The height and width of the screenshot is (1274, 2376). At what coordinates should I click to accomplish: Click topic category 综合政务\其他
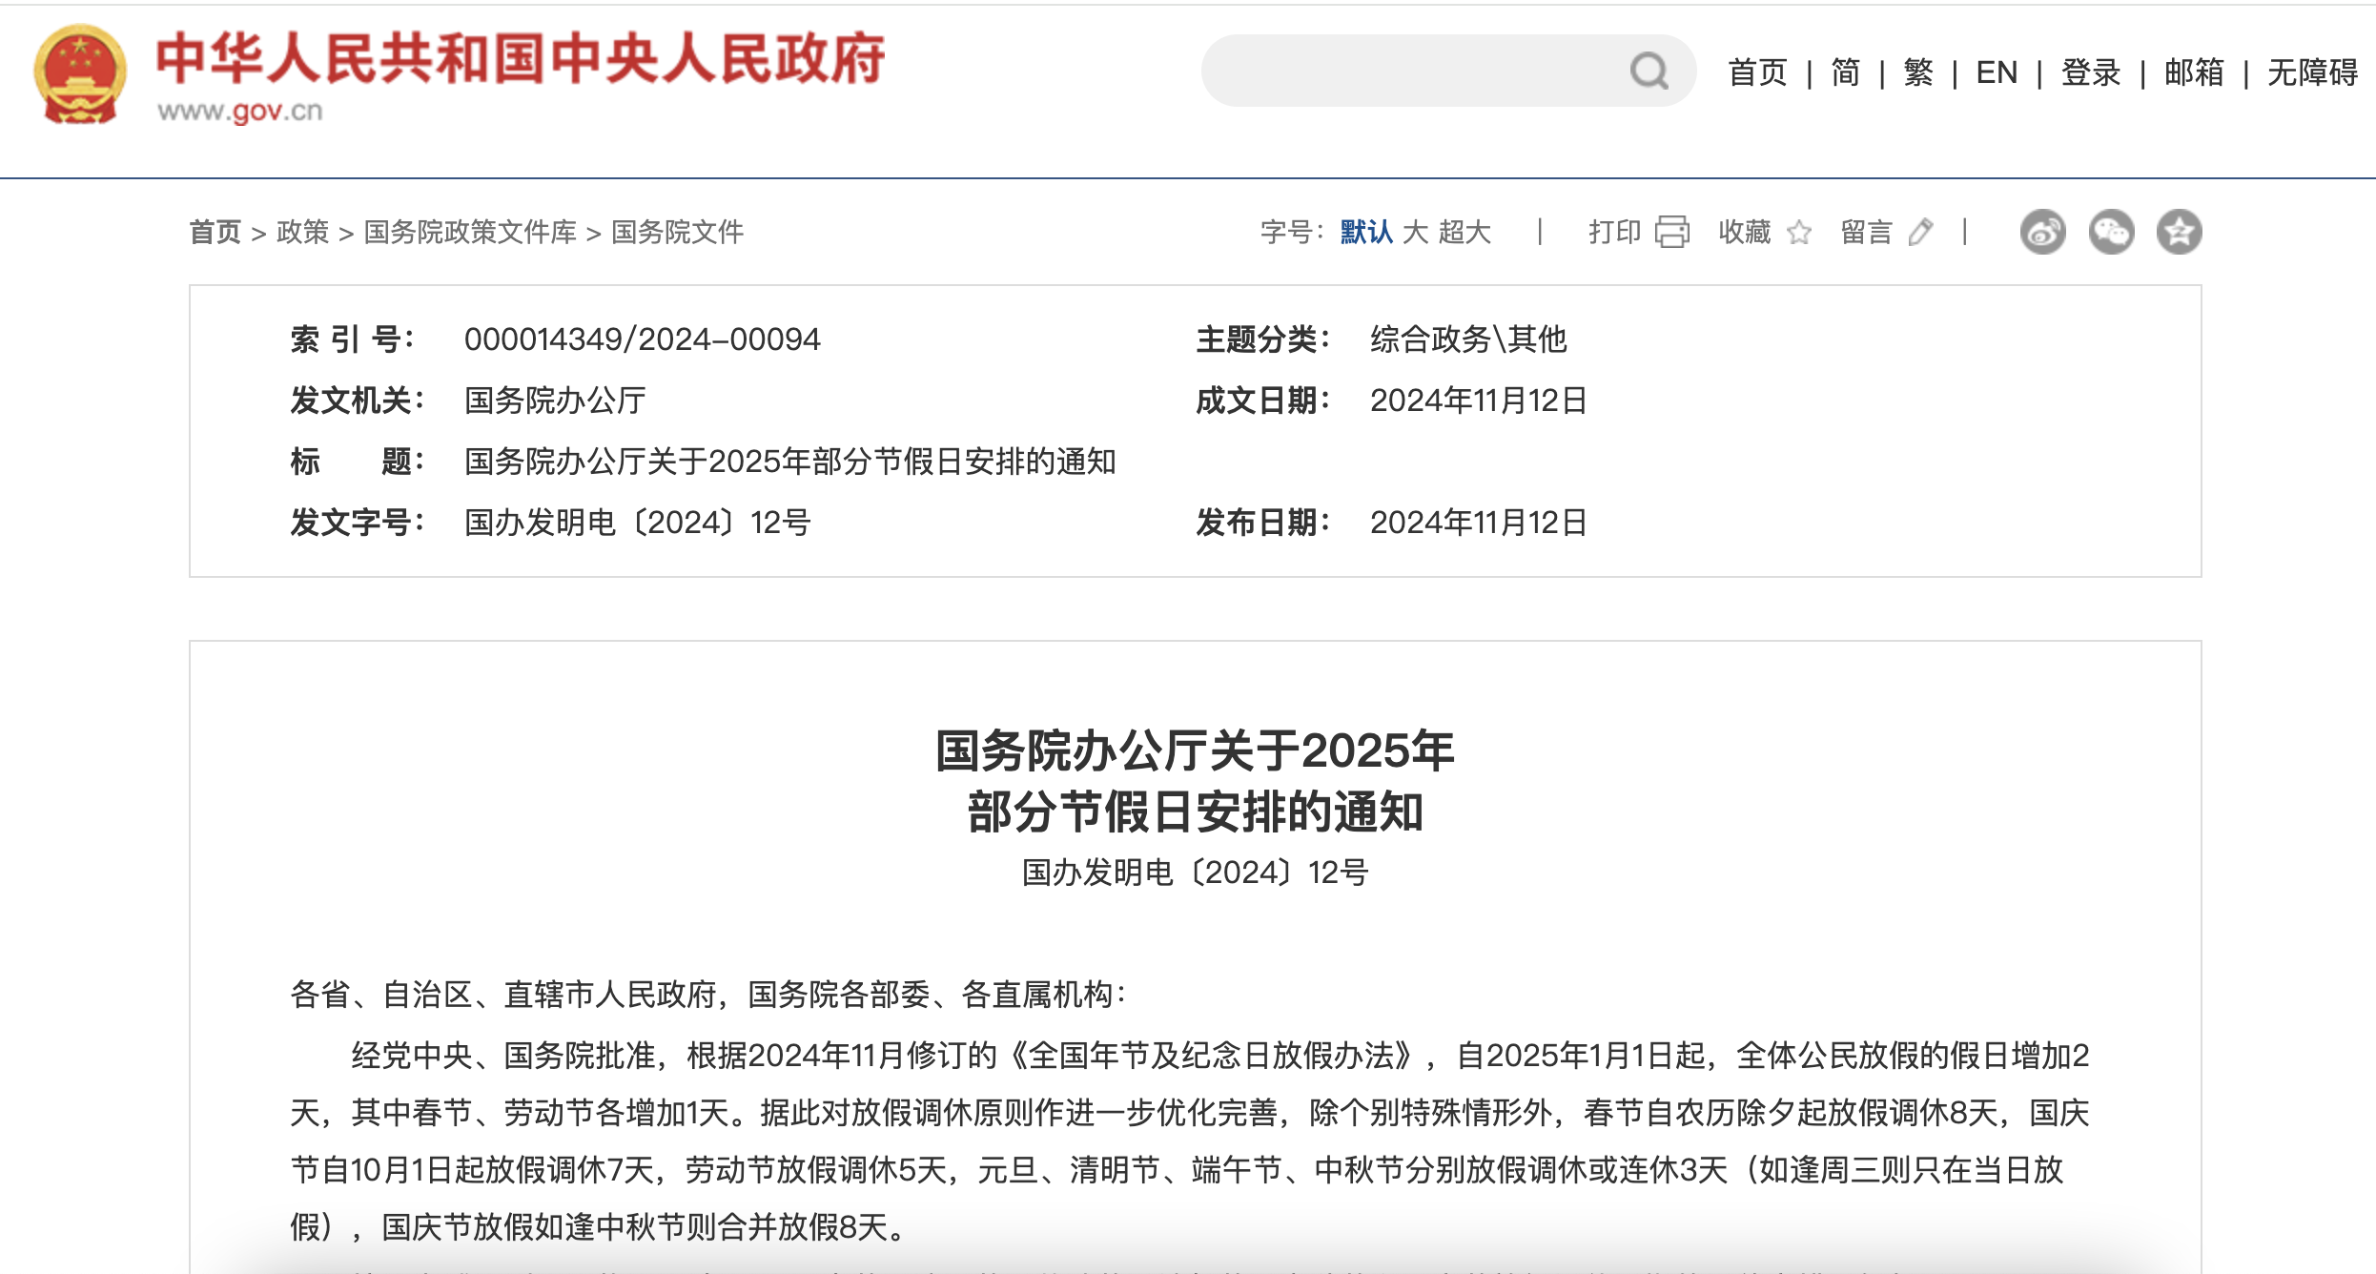tap(1468, 339)
